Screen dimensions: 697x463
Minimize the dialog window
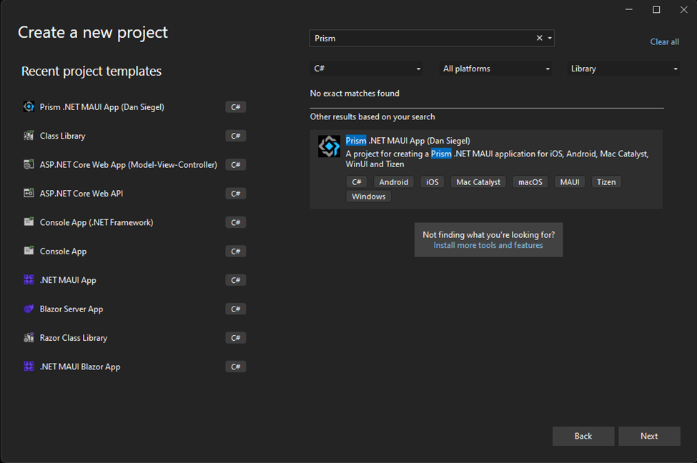tap(628, 9)
